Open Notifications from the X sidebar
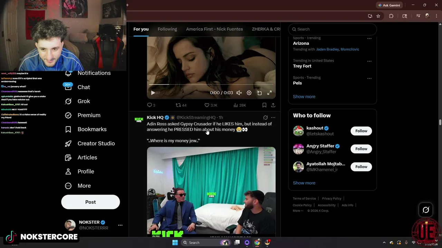442x248 pixels. coord(88,73)
